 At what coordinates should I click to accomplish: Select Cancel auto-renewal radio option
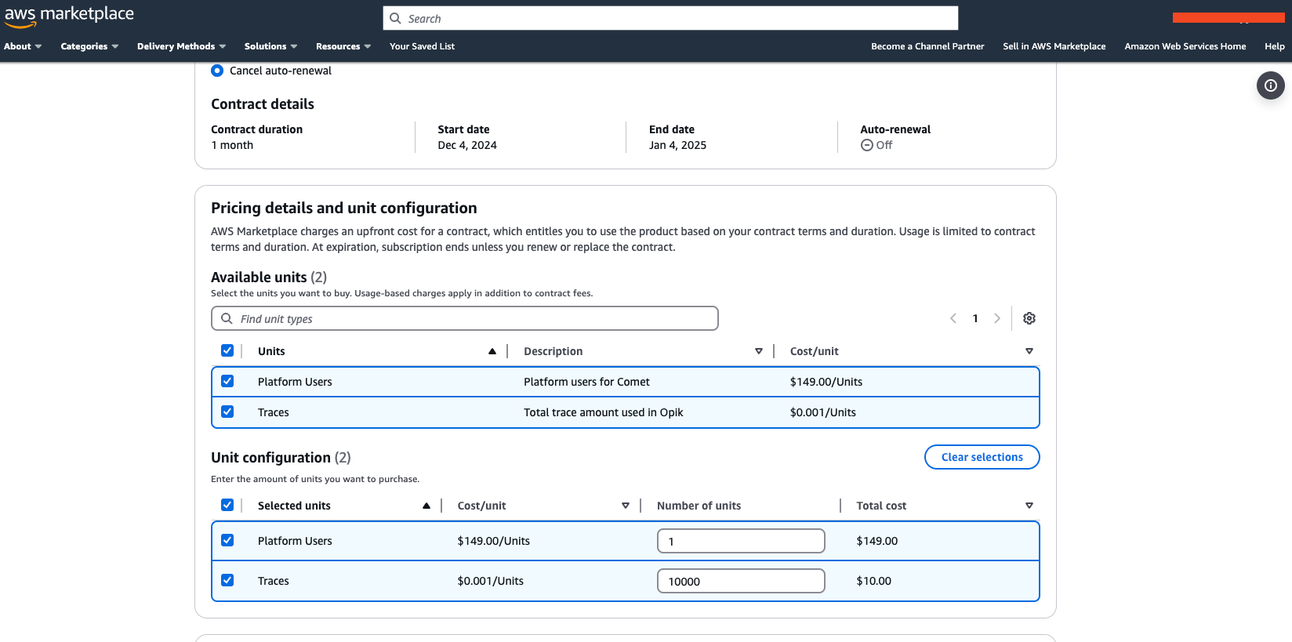coord(217,71)
